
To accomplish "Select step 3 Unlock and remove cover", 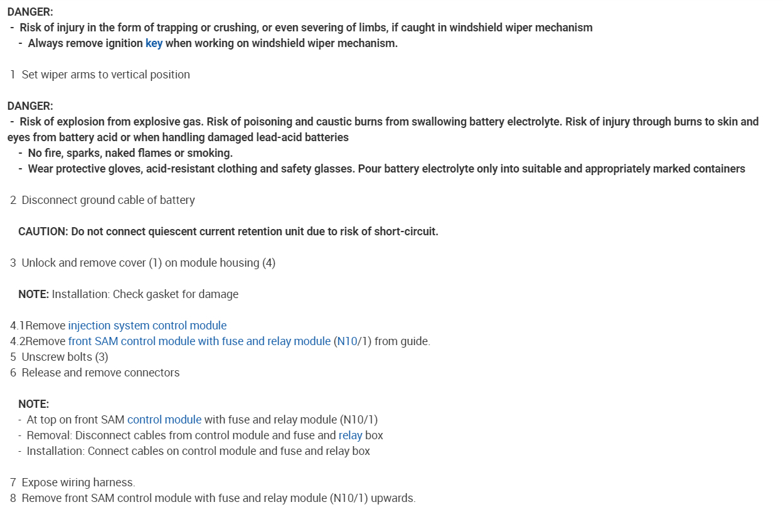I will [x=148, y=263].
